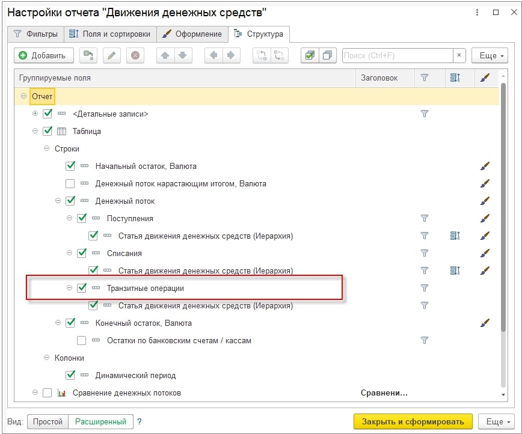Click the Группируемые поля column header

pyautogui.click(x=185, y=78)
